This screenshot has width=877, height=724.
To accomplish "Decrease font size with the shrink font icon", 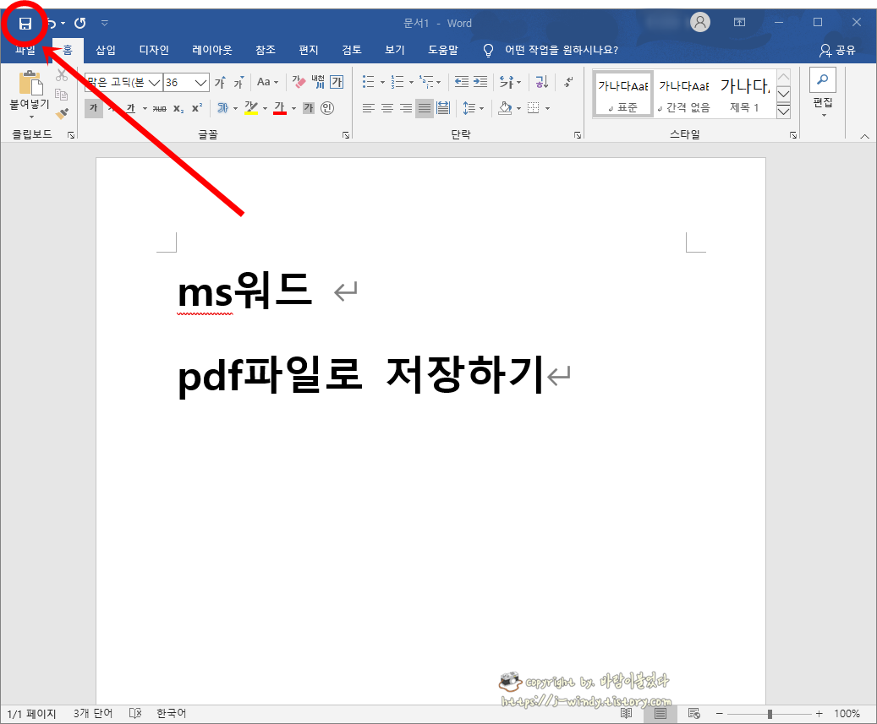I will (238, 82).
